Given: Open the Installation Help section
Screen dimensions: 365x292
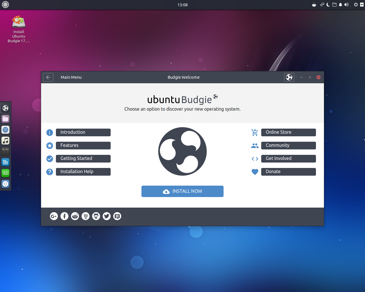Looking at the screenshot, I should pyautogui.click(x=83, y=172).
